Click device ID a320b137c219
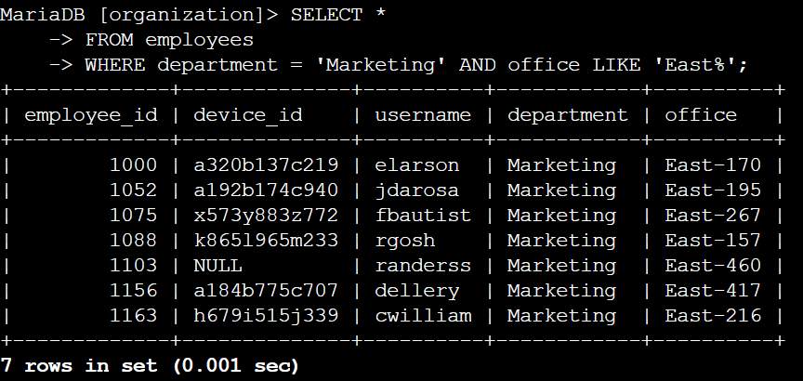The image size is (803, 381). coord(266,165)
